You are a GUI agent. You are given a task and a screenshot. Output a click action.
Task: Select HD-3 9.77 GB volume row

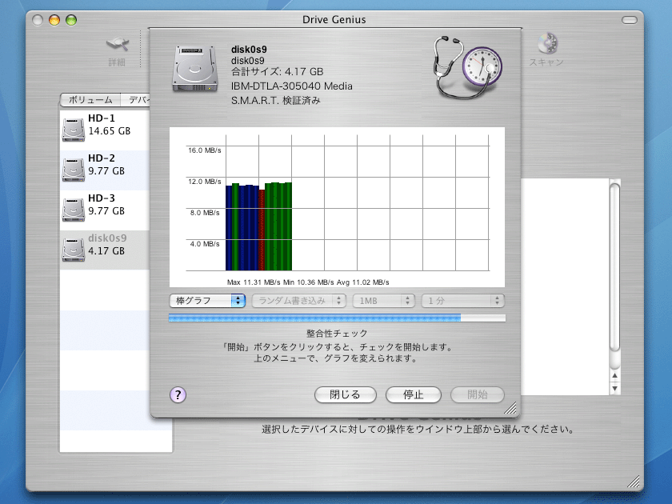tap(105, 210)
